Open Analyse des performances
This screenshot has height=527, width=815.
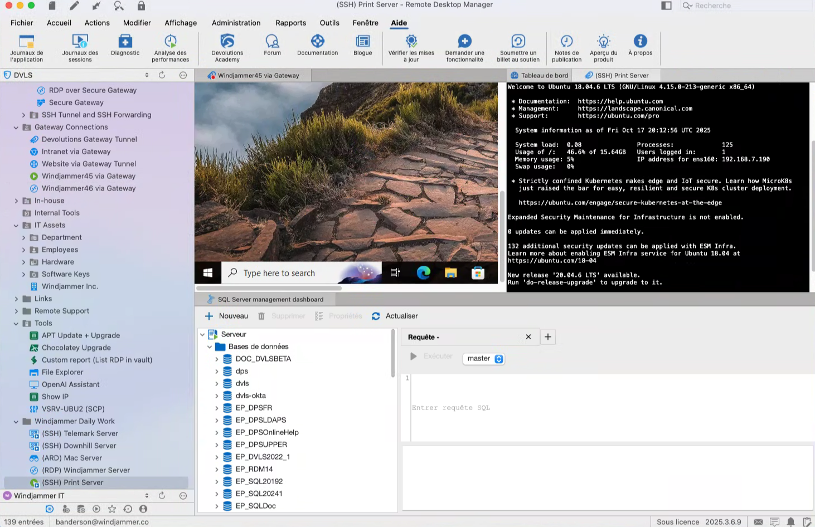(170, 45)
